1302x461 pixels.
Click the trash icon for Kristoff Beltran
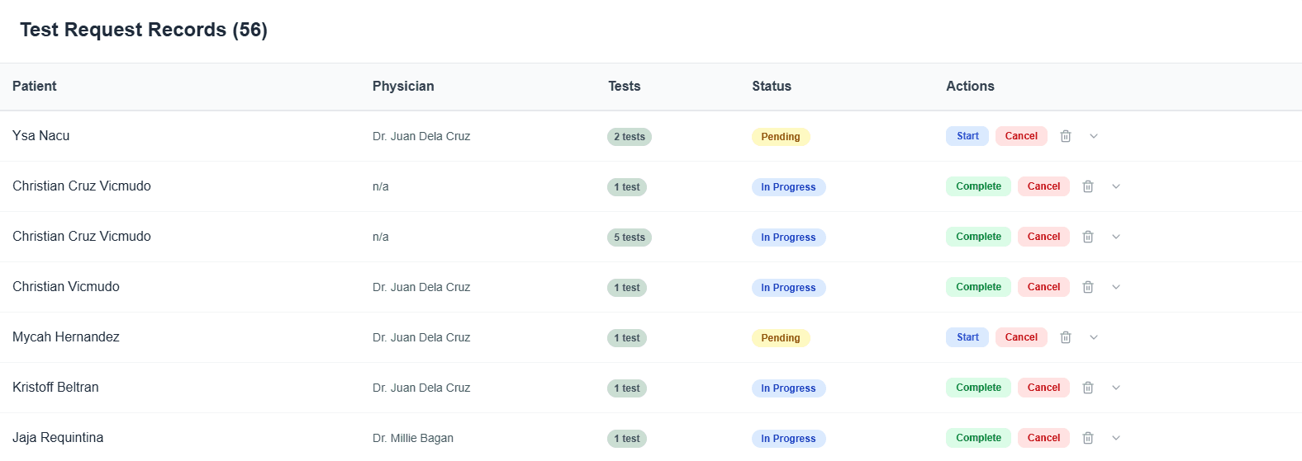pos(1088,388)
